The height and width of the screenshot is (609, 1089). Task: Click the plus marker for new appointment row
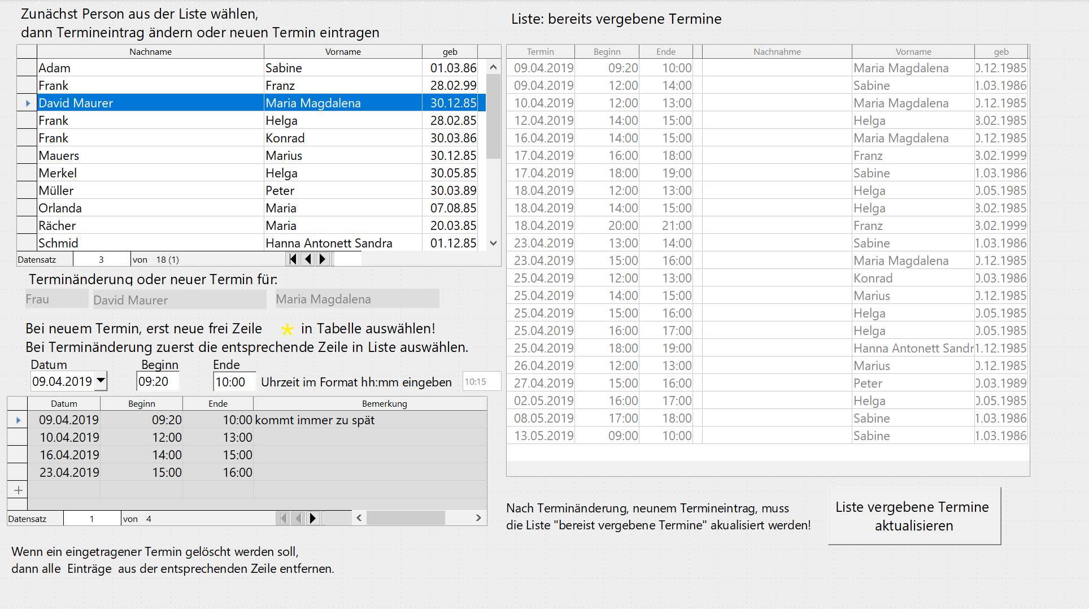(x=18, y=490)
